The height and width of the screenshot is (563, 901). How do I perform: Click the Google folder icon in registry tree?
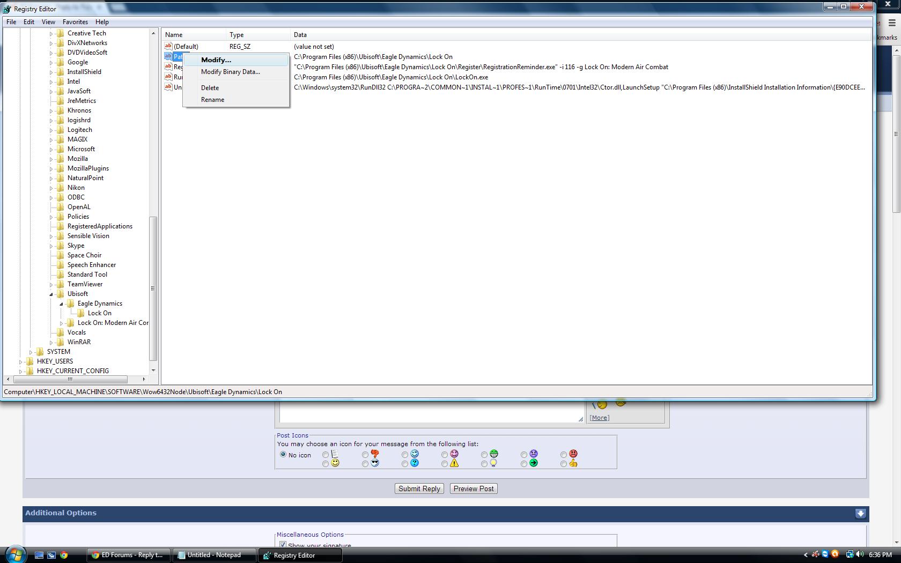point(60,62)
